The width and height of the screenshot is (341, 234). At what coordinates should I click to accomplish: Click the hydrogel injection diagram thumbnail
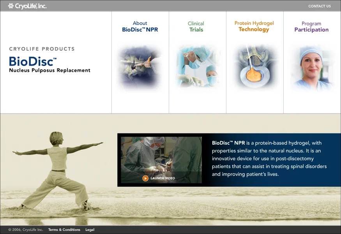pyautogui.click(x=254, y=66)
